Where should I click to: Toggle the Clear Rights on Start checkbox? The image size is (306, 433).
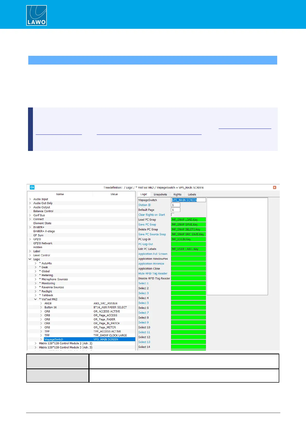173,215
